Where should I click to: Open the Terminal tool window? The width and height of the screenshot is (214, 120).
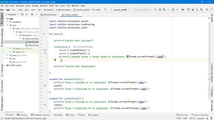pos(22,115)
